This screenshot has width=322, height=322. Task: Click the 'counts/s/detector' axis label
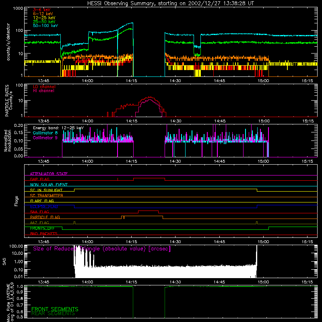click(8, 42)
